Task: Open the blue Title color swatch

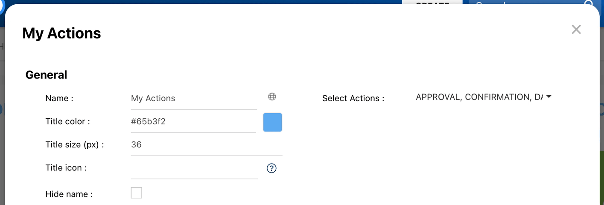Action: pos(272,122)
